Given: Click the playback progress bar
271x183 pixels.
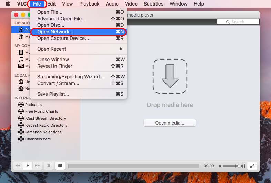Looking at the screenshot, I should click(x=133, y=166).
